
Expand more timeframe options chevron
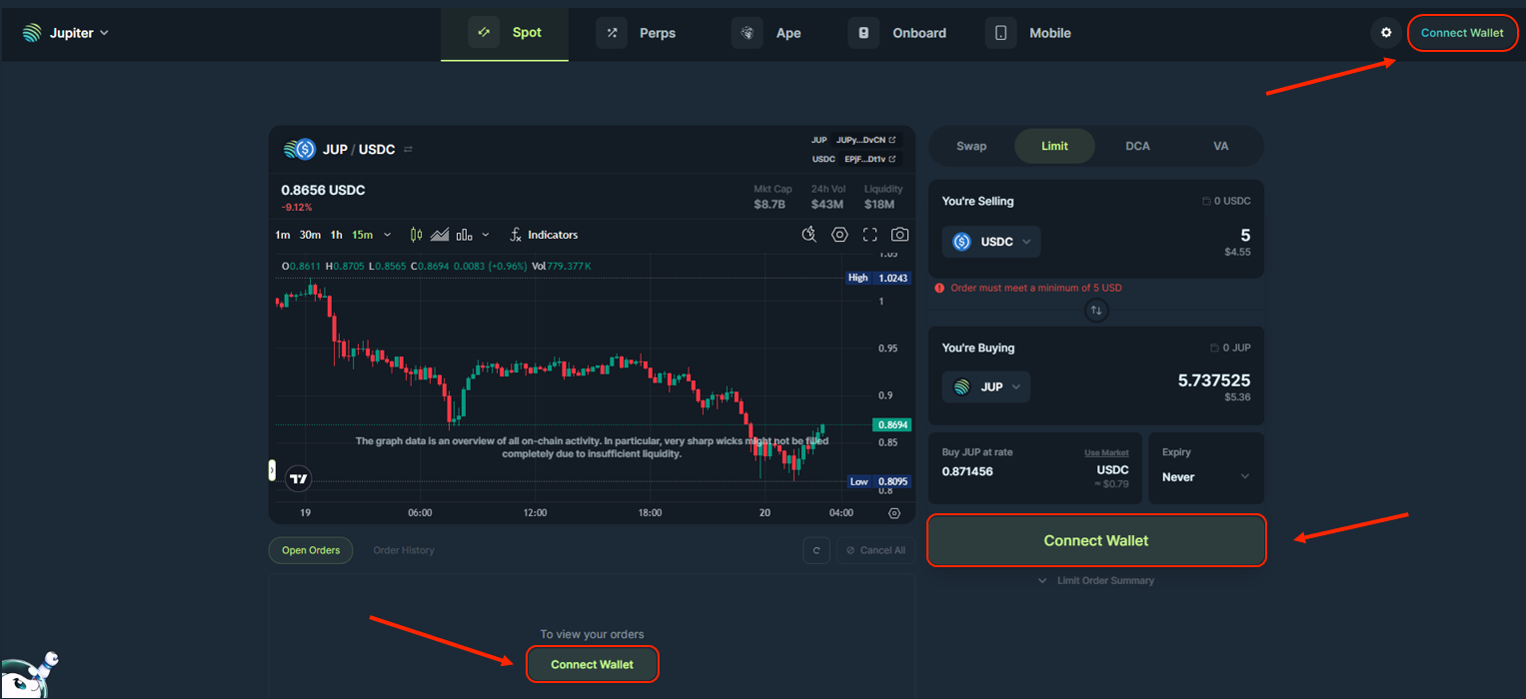coord(388,235)
